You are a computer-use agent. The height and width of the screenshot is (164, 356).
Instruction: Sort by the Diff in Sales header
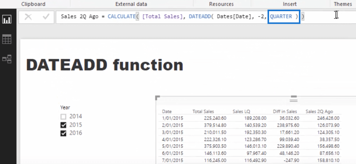(285, 112)
